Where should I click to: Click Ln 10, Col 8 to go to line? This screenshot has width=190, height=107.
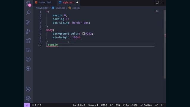[79, 105]
